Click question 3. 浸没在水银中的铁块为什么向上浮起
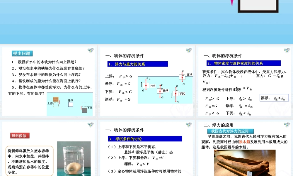 (x=46, y=75)
